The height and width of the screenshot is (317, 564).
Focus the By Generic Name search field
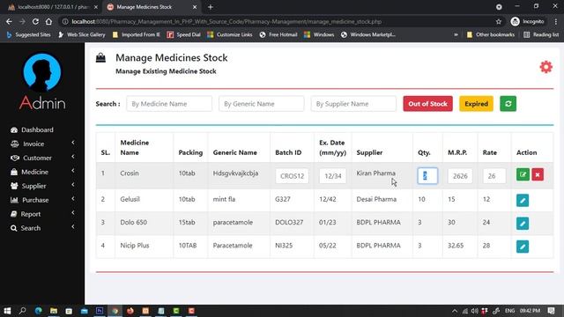[261, 104]
